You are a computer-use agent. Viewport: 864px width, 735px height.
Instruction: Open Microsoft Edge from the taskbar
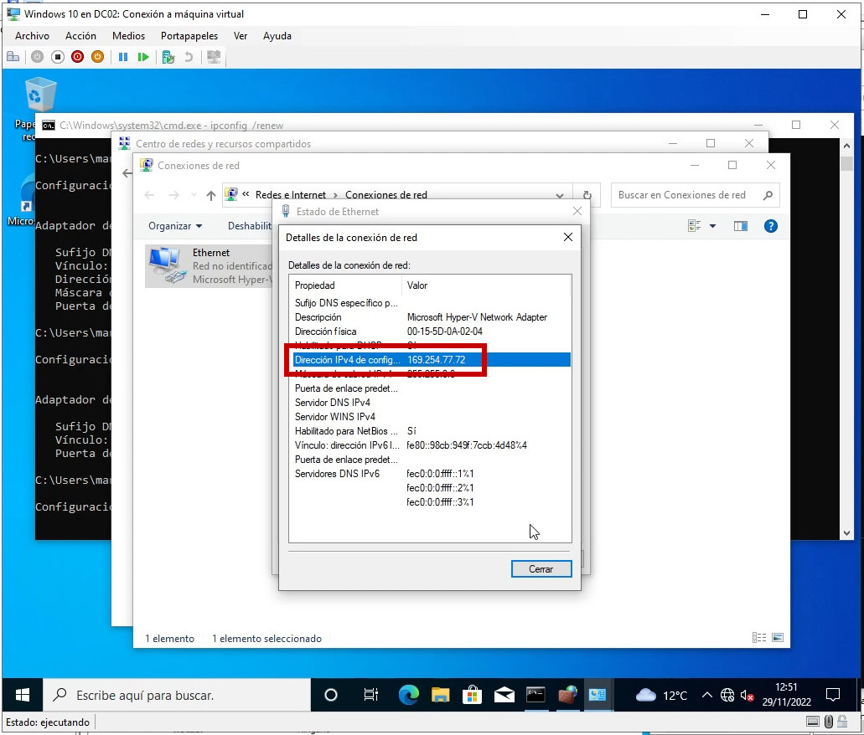click(408, 695)
